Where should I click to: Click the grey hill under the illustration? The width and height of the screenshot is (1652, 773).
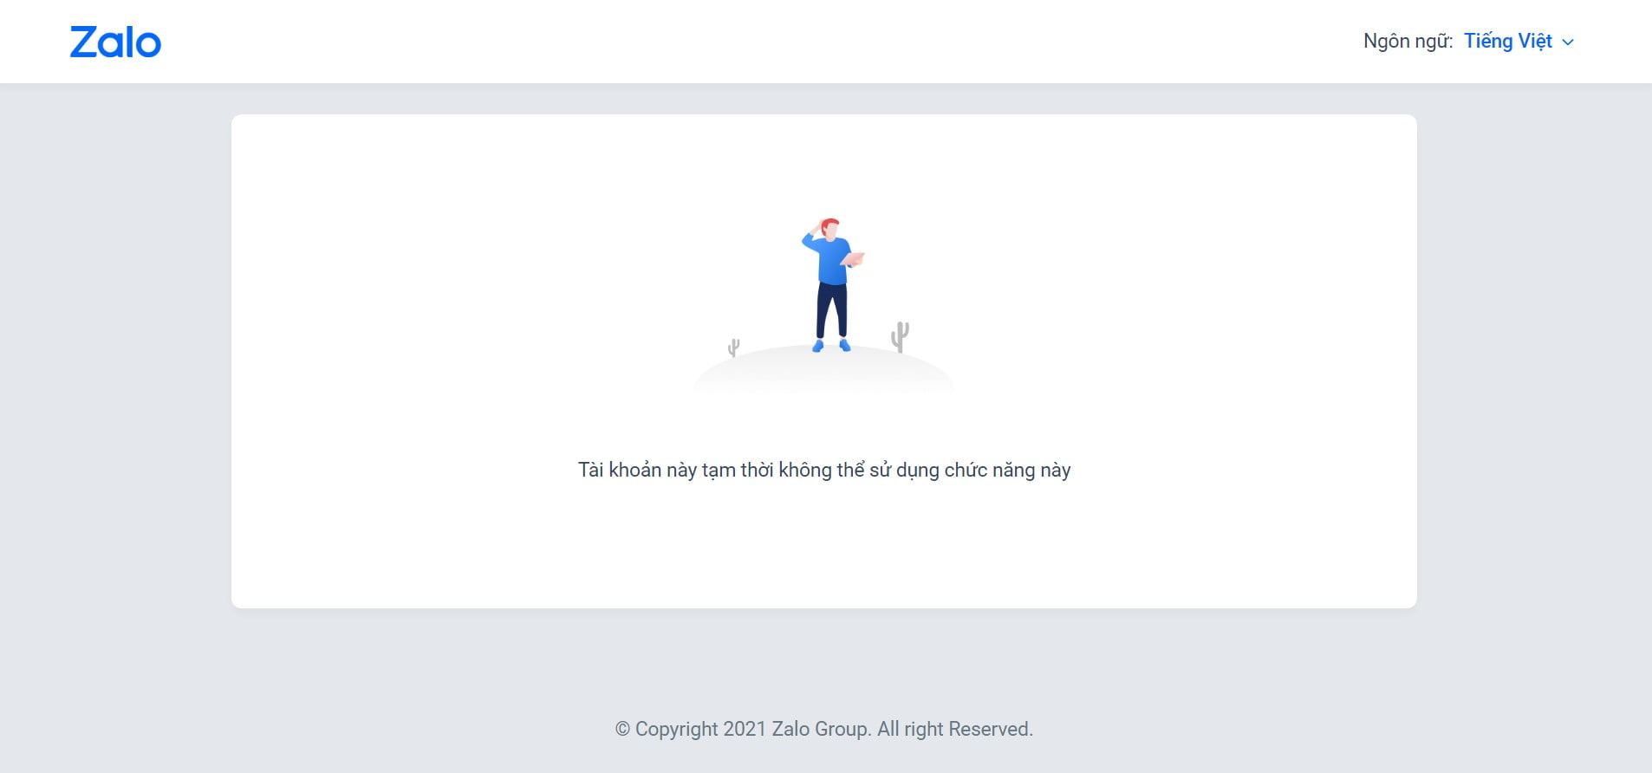click(x=823, y=370)
